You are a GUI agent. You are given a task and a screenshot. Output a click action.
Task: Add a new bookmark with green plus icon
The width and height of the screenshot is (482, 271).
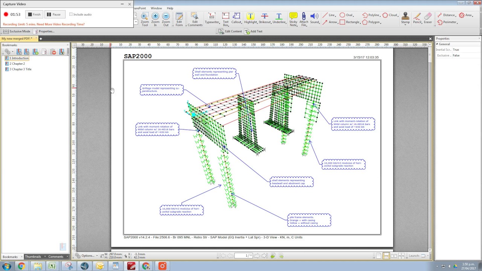(x=35, y=52)
